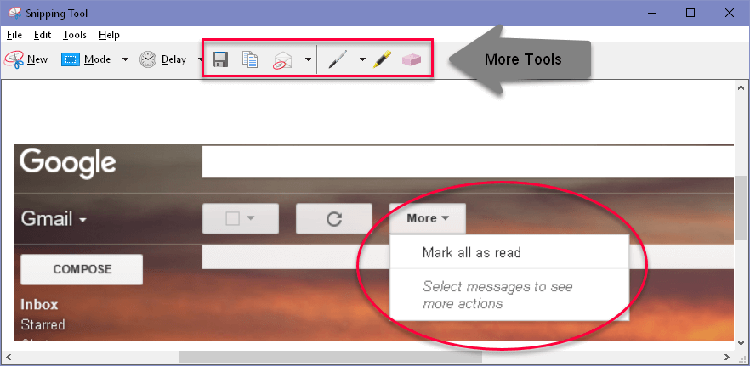750x366 pixels.
Task: Save the snip with the floppy disk icon
Action: pos(220,59)
